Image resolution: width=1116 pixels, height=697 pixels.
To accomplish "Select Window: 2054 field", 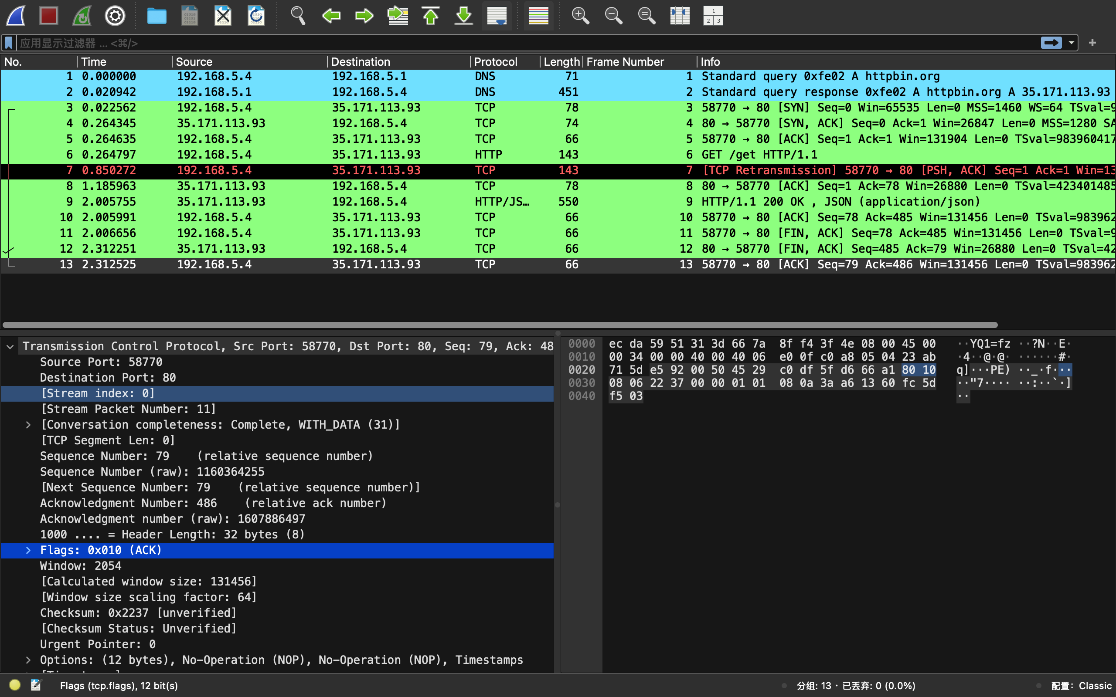I will point(277,566).
